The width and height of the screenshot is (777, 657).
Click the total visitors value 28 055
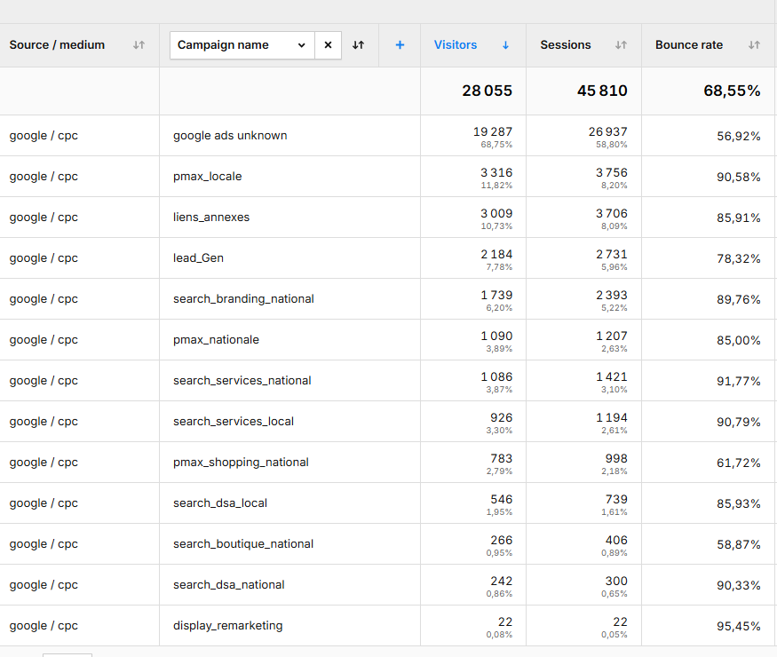(487, 91)
